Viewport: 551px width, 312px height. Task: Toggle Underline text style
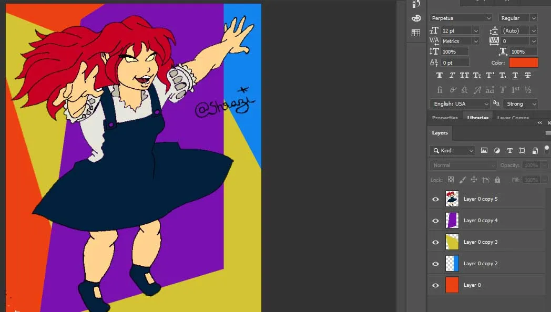pyautogui.click(x=515, y=75)
